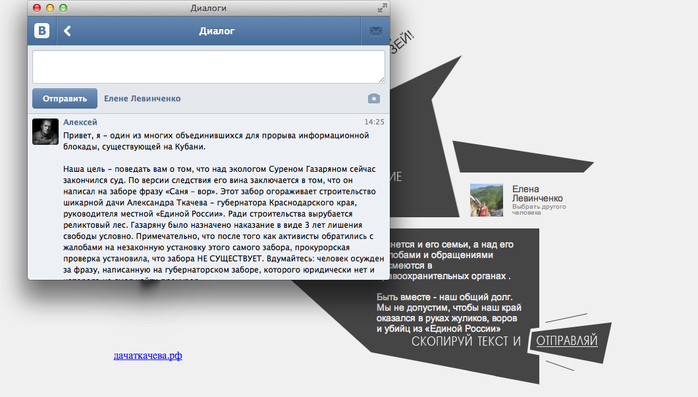
Task: Click the resize handle of message text box
Action: pos(381,80)
